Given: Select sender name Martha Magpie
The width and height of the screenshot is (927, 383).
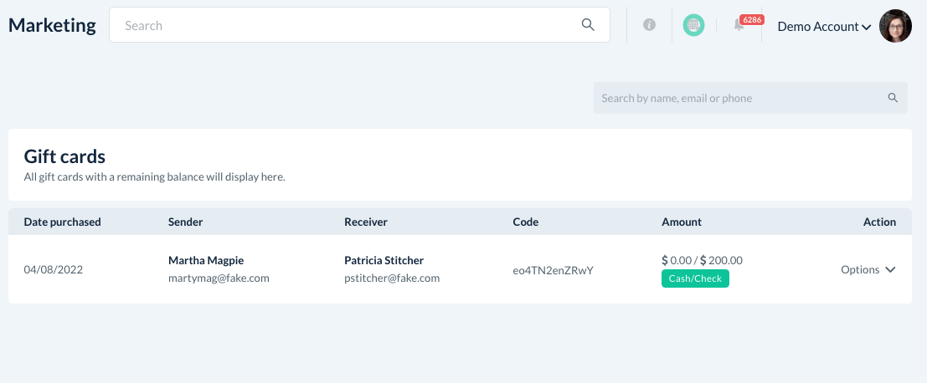Looking at the screenshot, I should pos(206,260).
